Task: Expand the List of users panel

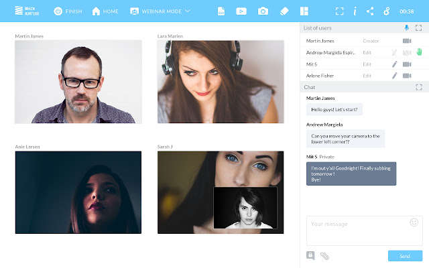Action: coord(419,28)
